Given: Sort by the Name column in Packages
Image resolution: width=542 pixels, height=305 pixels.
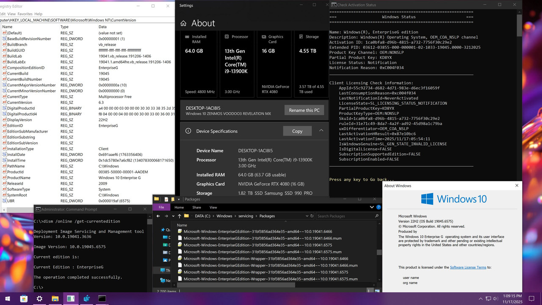Looking at the screenshot, I should click(x=182, y=225).
